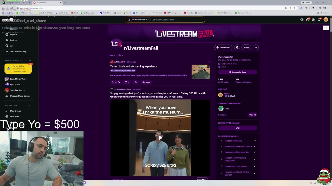Give an award to the Soda and Vei post

coord(135,82)
